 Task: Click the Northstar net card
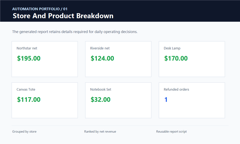point(45,59)
